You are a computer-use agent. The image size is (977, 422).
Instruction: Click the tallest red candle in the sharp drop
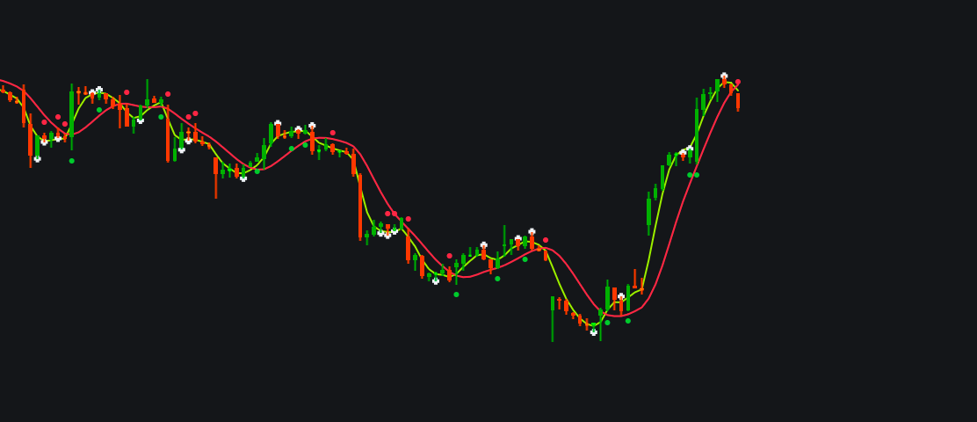[x=360, y=206]
